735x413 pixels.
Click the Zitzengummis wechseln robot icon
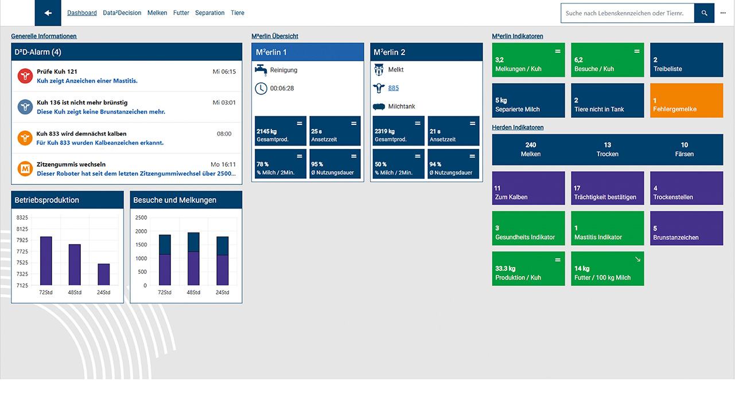click(x=25, y=168)
